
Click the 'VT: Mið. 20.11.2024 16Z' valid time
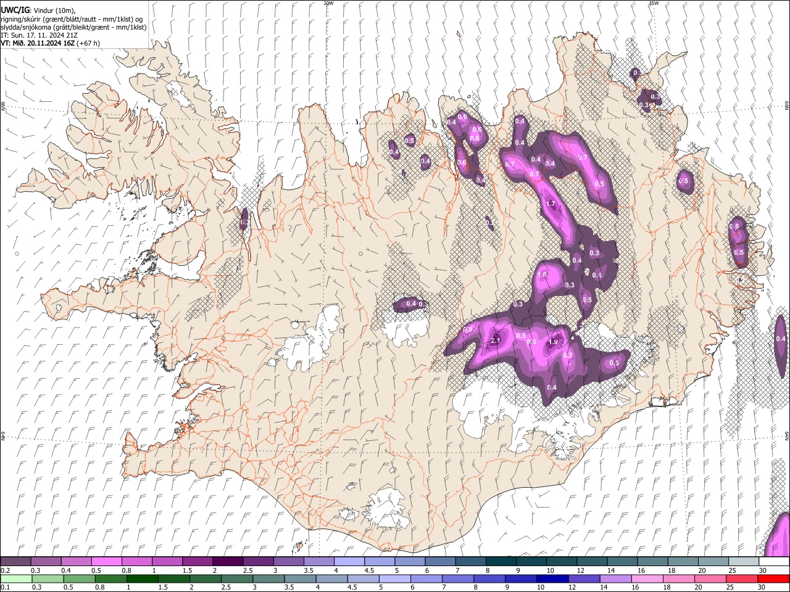38,43
